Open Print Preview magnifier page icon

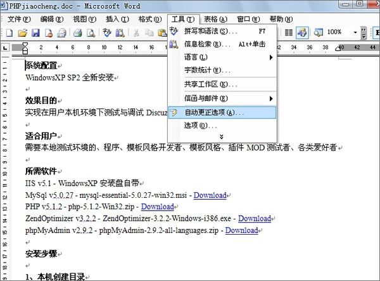point(91,32)
